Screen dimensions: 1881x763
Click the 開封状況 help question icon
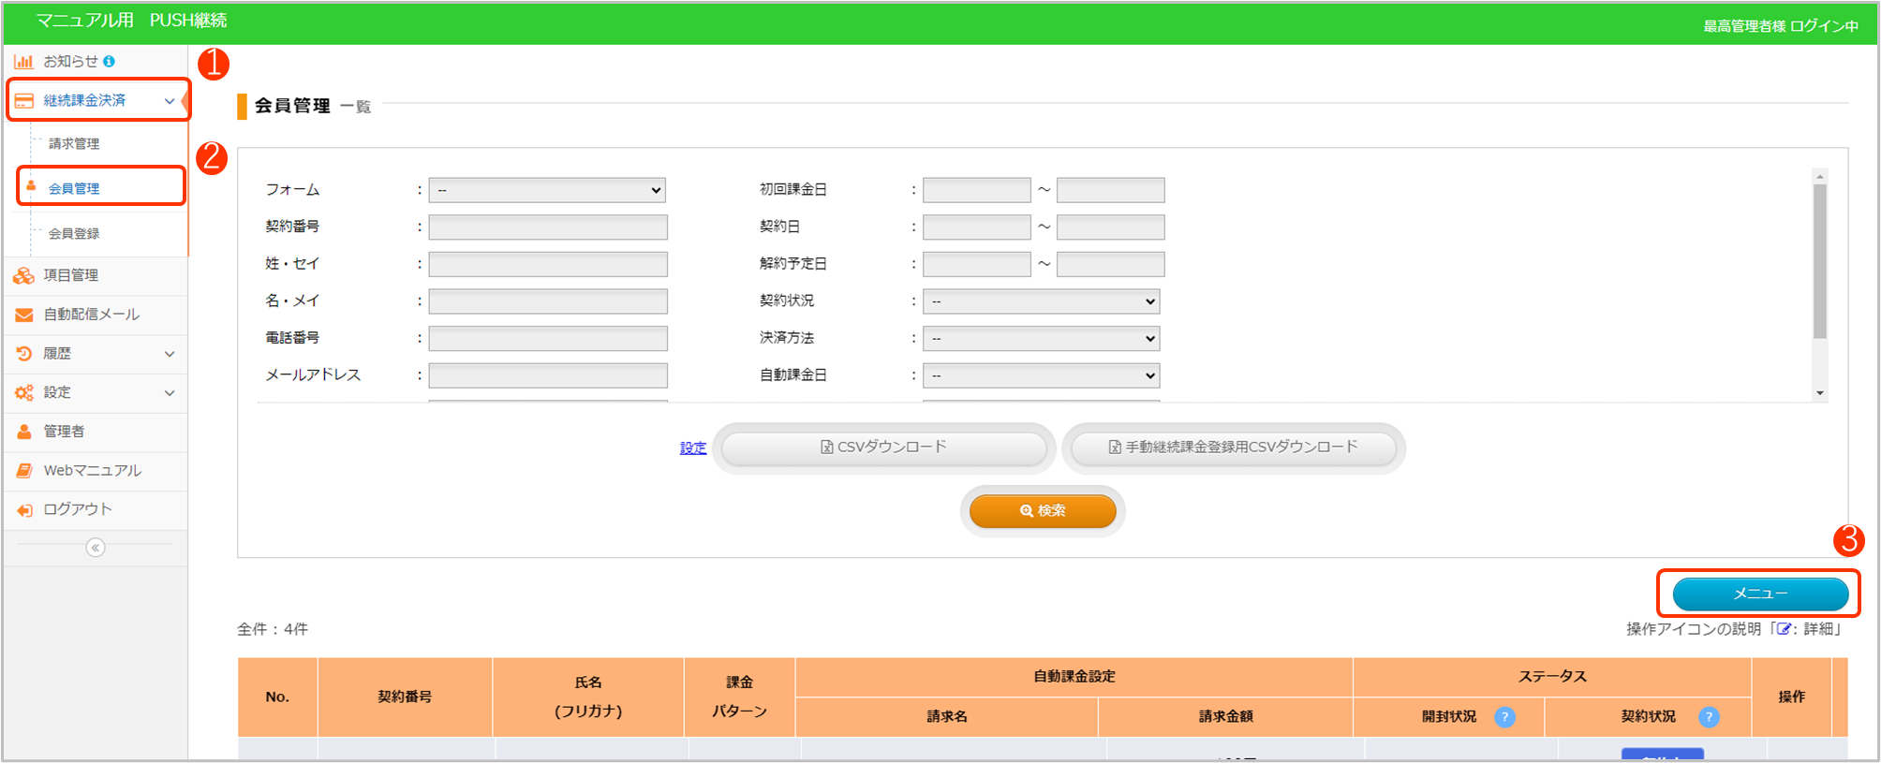pos(1504,717)
